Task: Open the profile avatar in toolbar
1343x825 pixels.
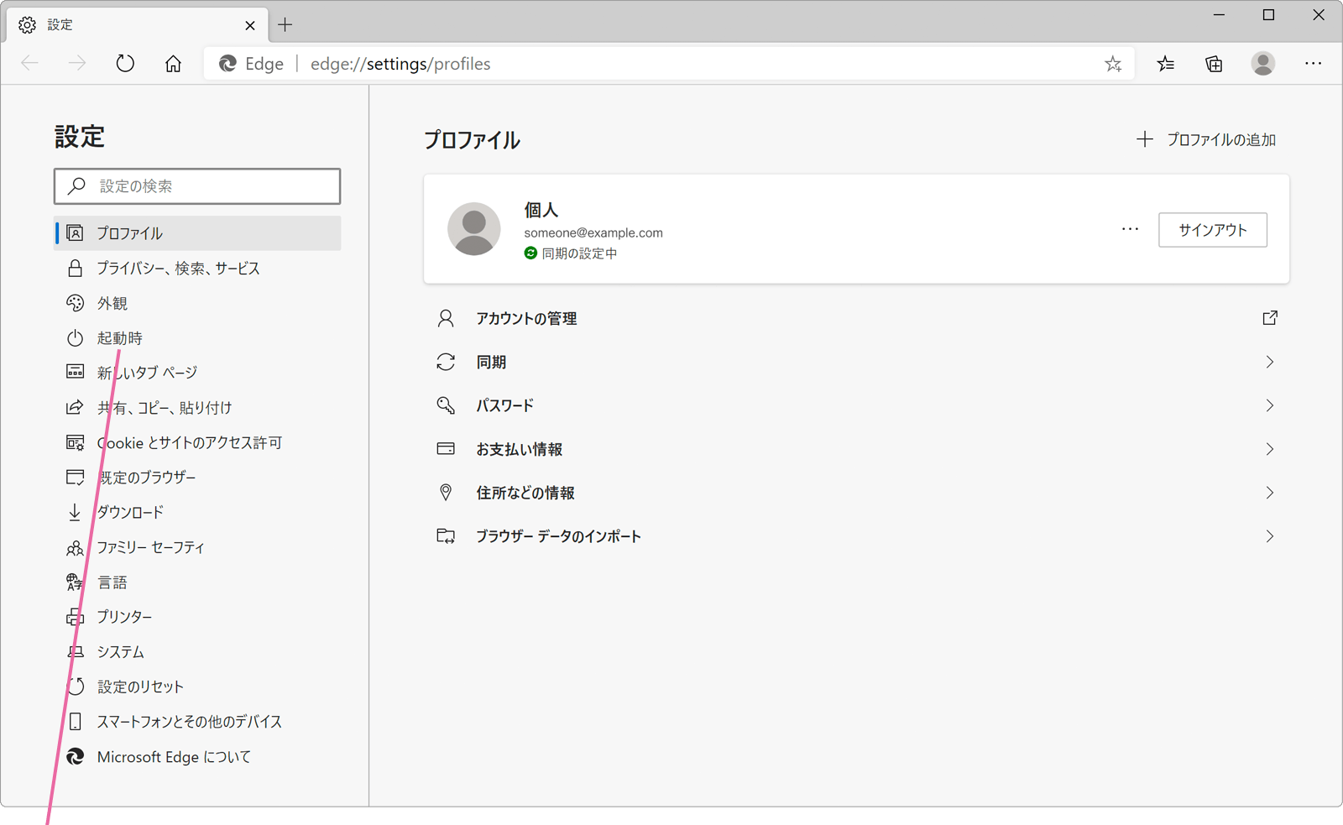Action: coord(1263,64)
